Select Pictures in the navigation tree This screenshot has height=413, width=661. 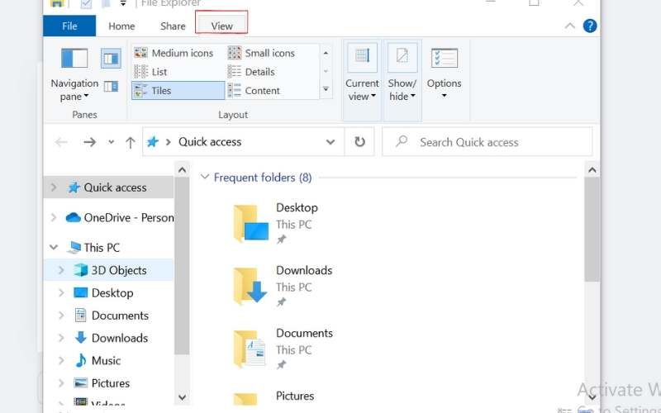[102, 383]
